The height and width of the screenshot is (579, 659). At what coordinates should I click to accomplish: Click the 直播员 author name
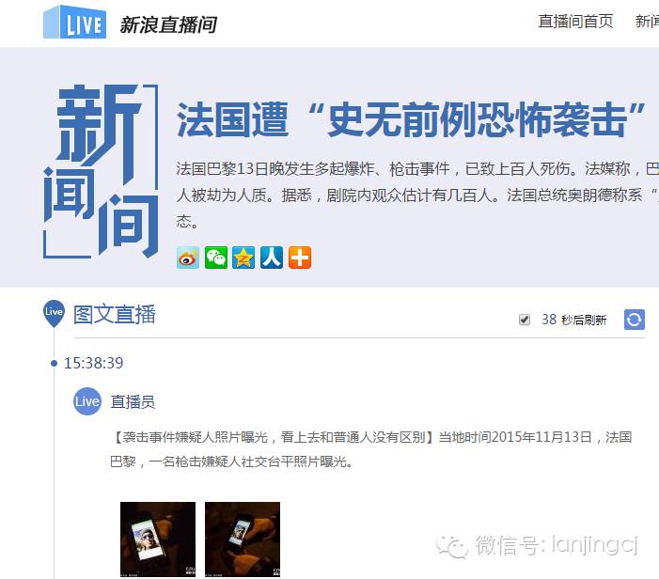pyautogui.click(x=133, y=401)
